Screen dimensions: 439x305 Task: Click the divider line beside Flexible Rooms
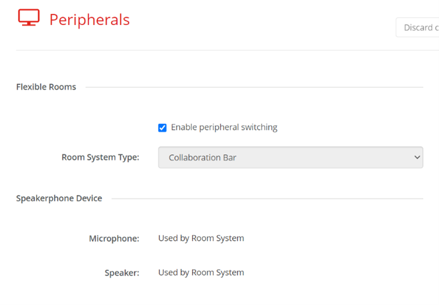[254, 87]
